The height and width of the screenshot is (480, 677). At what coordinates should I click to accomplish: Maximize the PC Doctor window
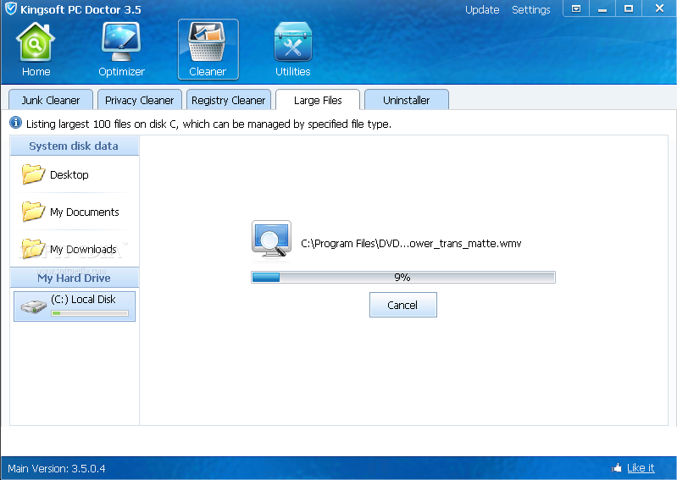pos(629,8)
